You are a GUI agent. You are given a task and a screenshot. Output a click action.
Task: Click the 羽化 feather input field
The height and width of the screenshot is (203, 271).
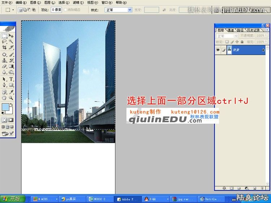pyautogui.click(x=56, y=10)
